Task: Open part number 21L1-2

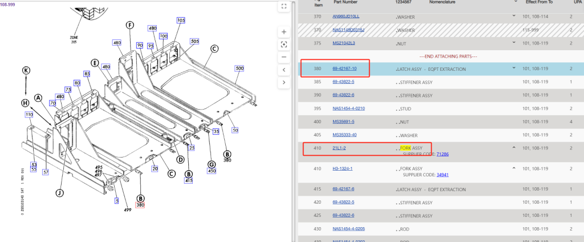Action: tap(339, 148)
